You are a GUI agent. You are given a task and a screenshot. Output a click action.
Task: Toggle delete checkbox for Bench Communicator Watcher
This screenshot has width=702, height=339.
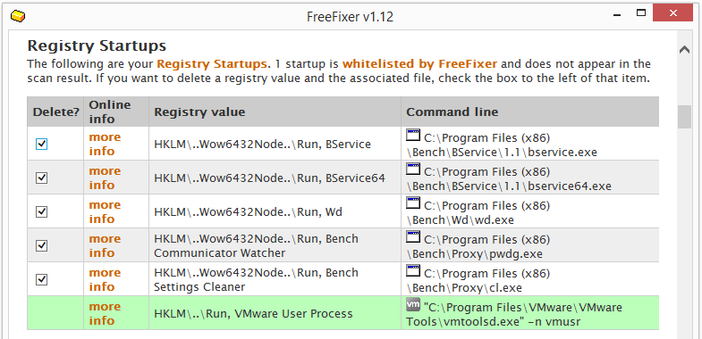coord(42,245)
